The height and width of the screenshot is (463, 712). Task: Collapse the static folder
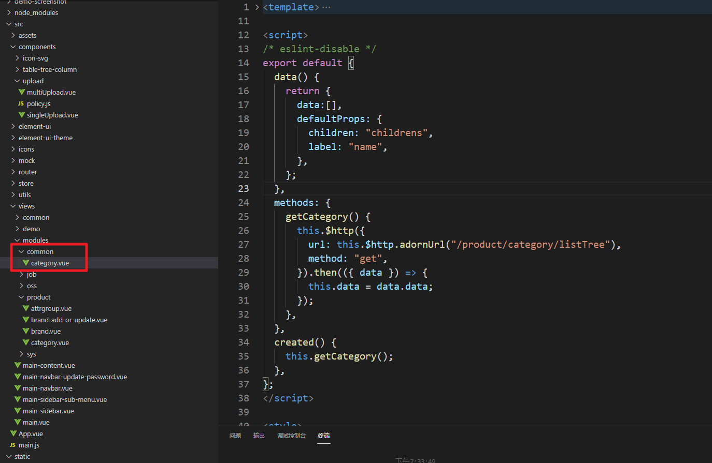9,456
